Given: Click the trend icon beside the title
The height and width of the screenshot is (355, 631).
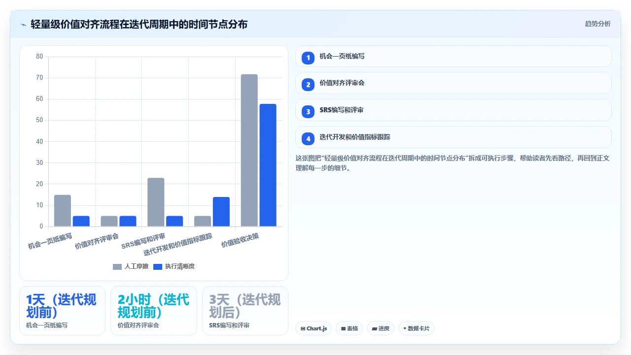Looking at the screenshot, I should pyautogui.click(x=23, y=24).
